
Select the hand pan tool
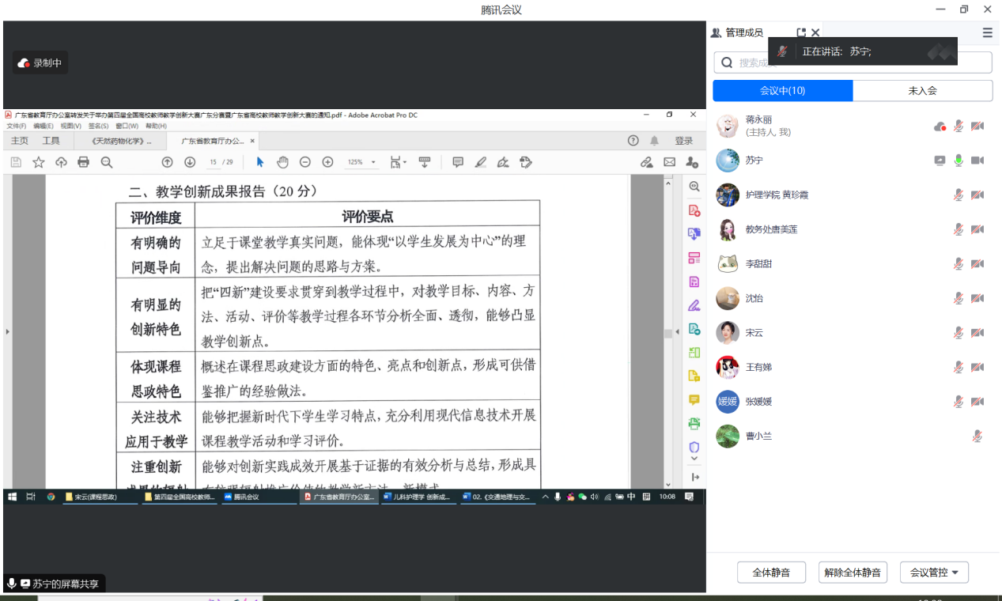pyautogui.click(x=282, y=162)
